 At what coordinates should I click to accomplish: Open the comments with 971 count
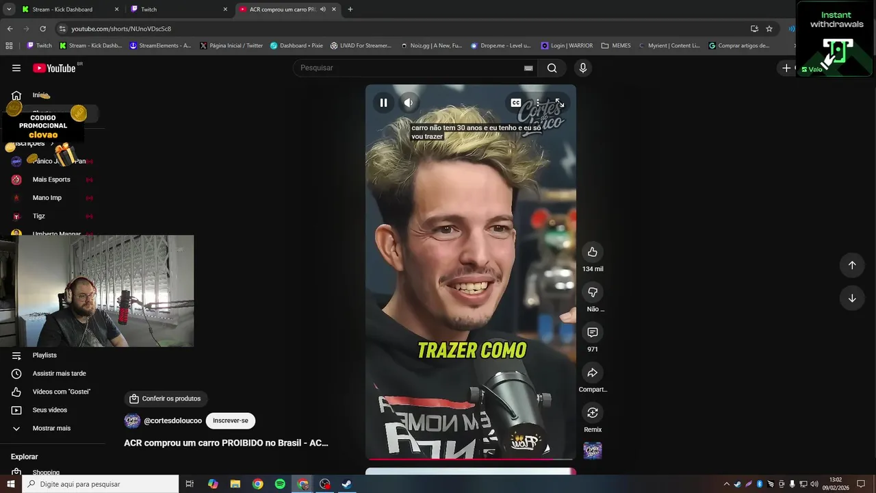[x=593, y=332]
